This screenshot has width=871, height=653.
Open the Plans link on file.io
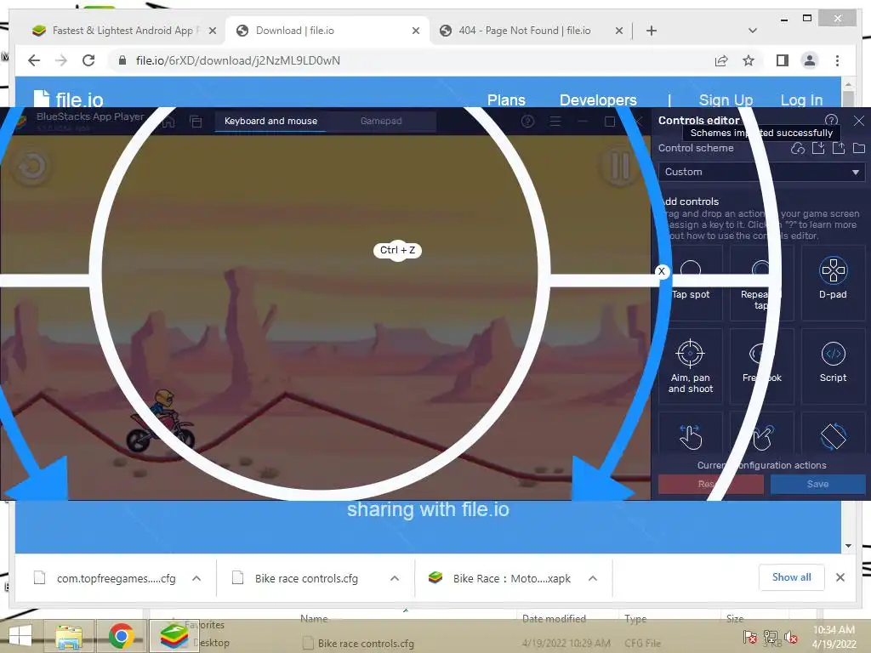(x=506, y=100)
